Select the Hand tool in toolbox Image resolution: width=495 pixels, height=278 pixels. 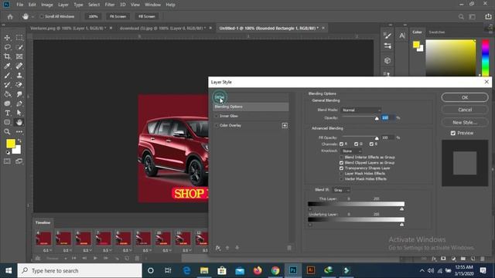[x=19, y=122]
